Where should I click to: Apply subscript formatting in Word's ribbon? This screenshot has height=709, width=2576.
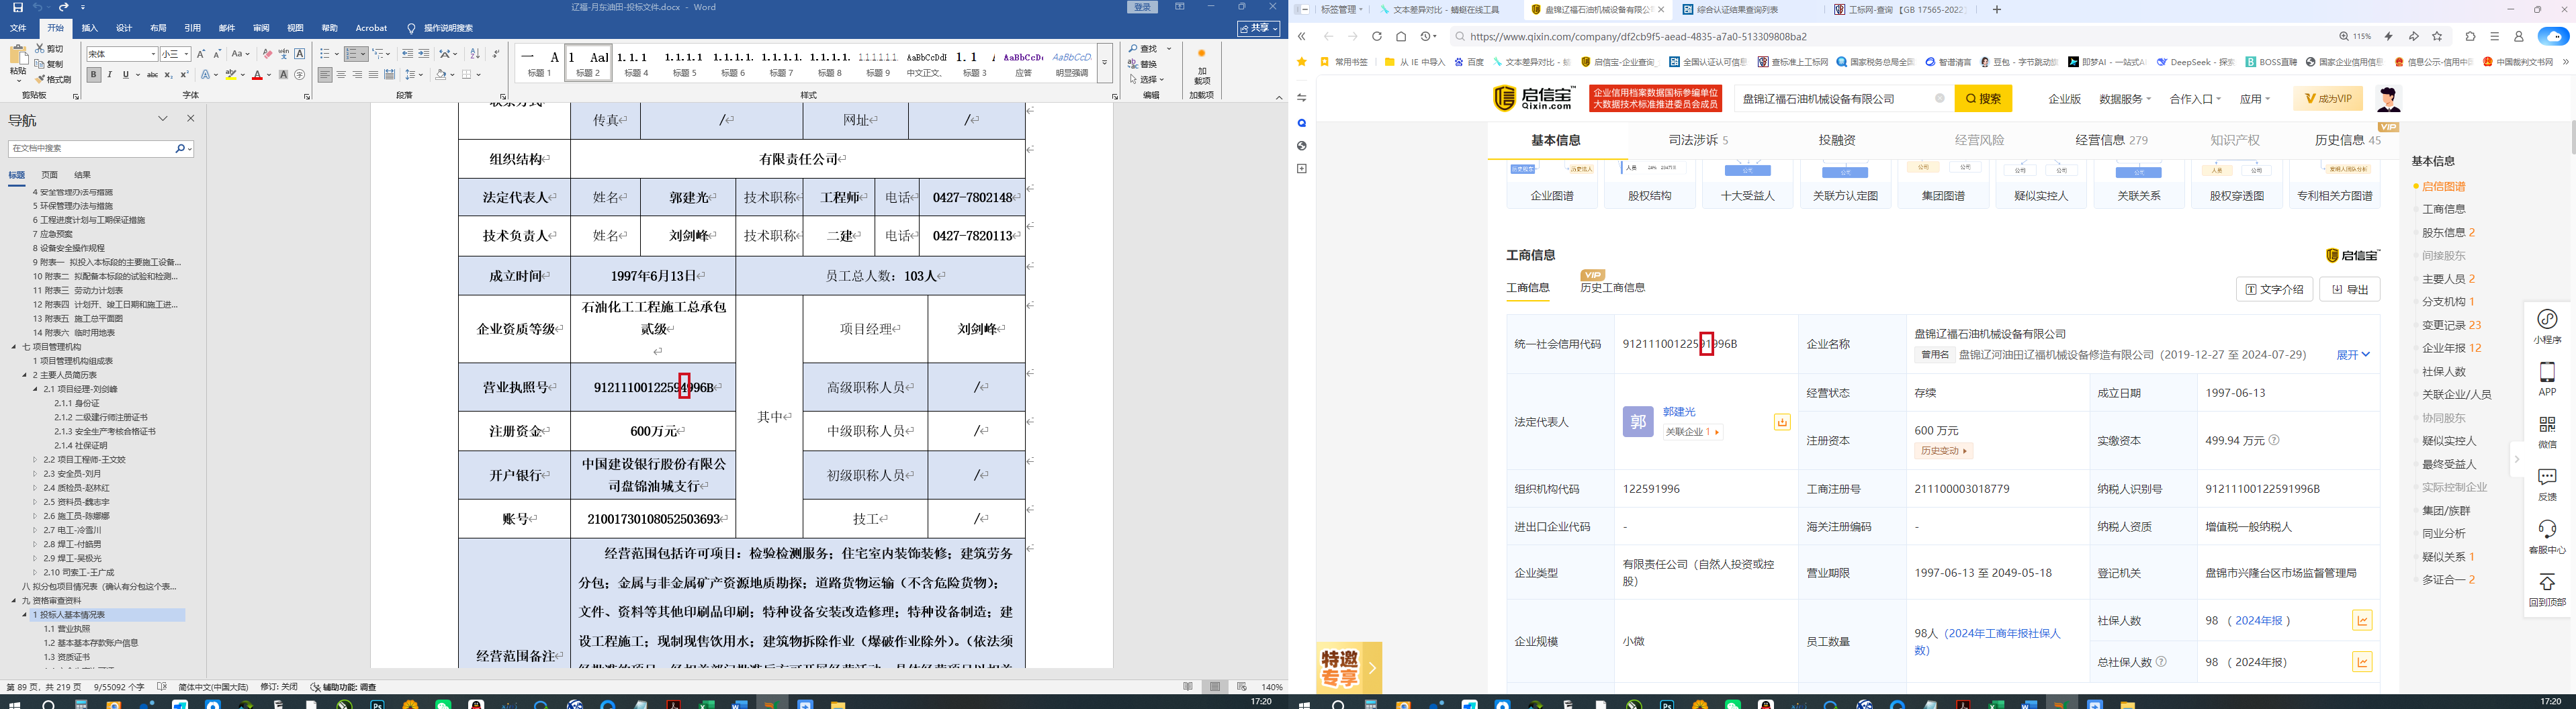coord(168,75)
